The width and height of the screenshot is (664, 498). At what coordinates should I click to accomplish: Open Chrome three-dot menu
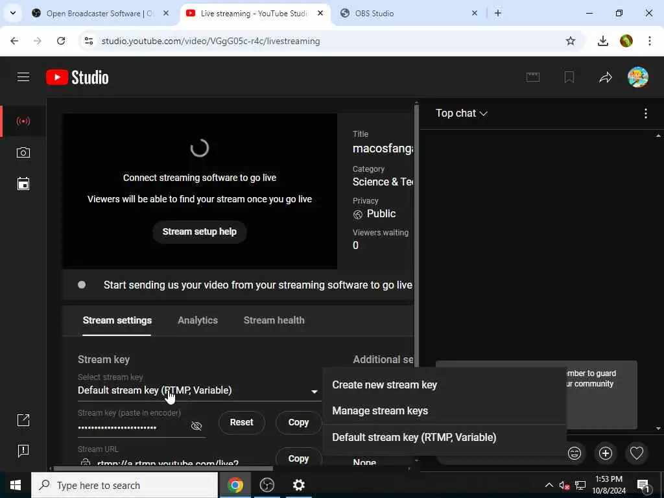tap(649, 41)
